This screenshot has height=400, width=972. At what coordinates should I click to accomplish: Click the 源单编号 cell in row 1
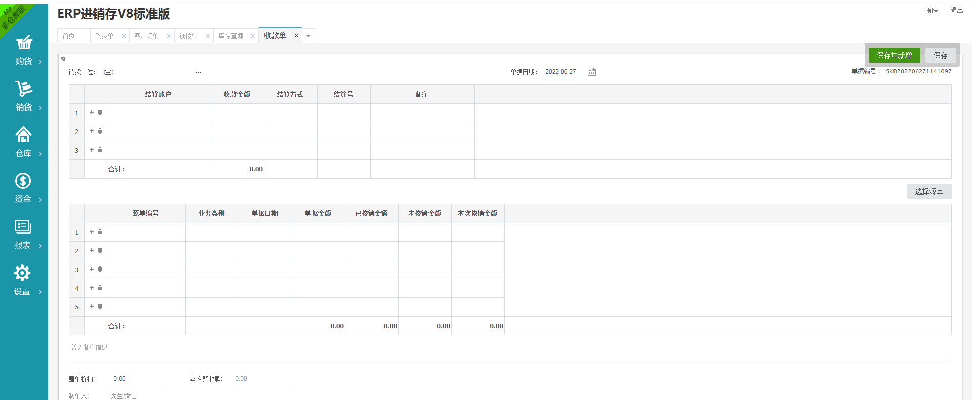146,232
